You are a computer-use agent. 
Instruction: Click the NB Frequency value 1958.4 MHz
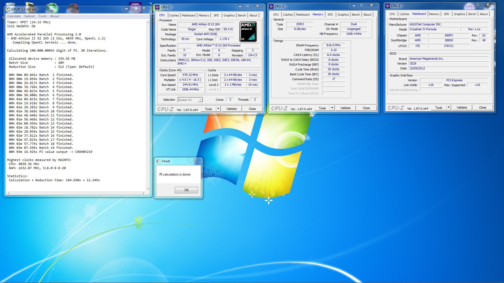click(x=354, y=34)
